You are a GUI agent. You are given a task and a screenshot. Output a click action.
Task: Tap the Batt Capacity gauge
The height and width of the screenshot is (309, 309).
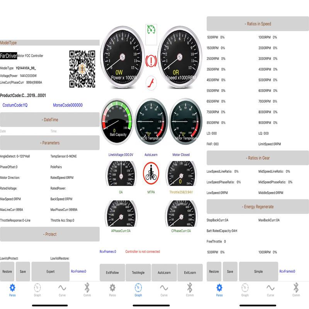tap(117, 121)
